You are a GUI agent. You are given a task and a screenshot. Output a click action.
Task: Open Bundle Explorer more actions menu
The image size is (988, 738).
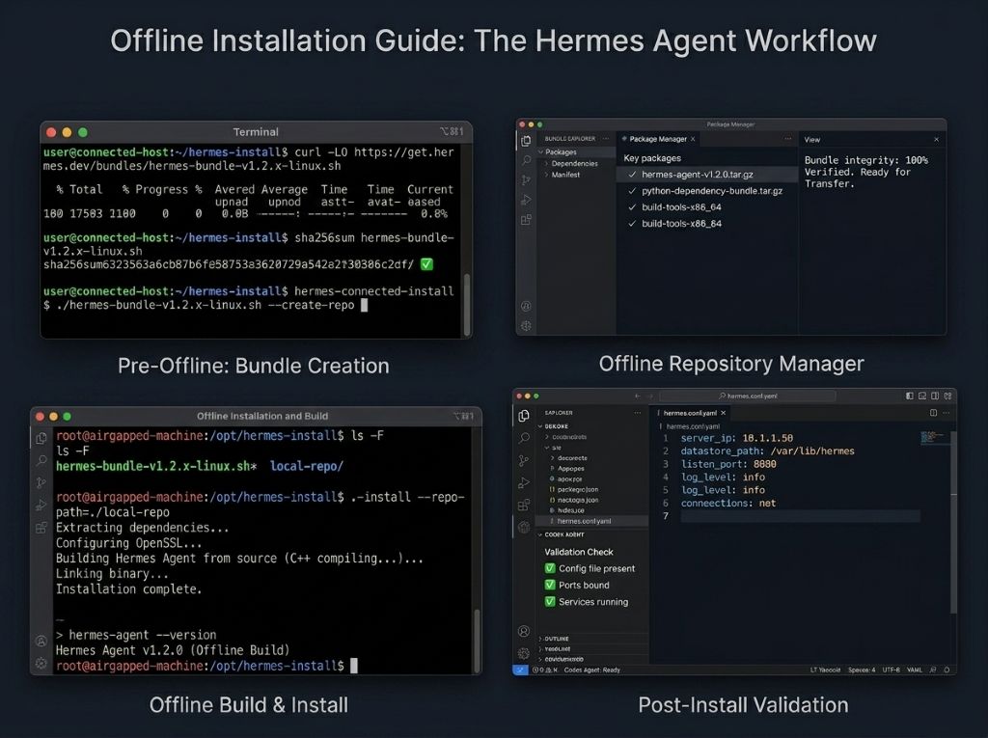pyautogui.click(x=606, y=139)
